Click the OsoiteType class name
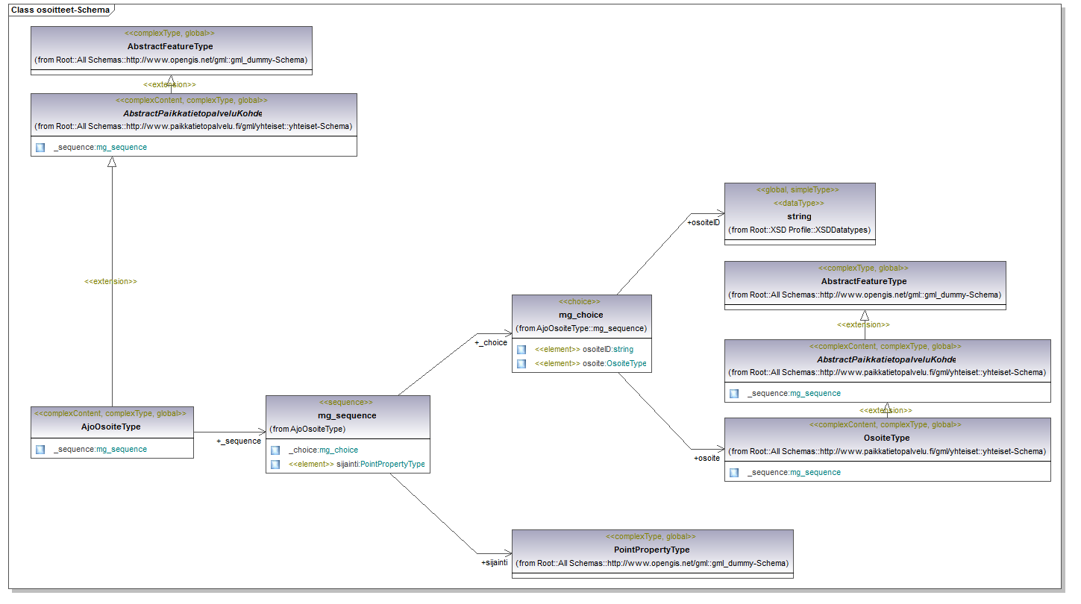Image resolution: width=1081 pixels, height=604 pixels. coord(886,438)
